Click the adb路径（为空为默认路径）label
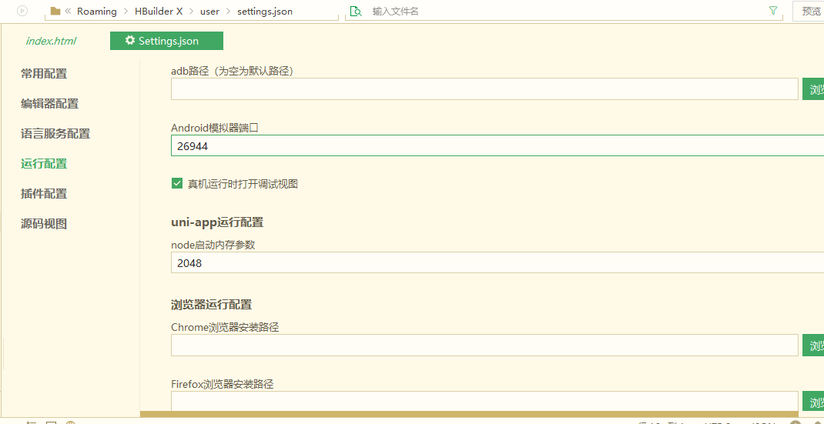The height and width of the screenshot is (424, 824). pos(232,70)
